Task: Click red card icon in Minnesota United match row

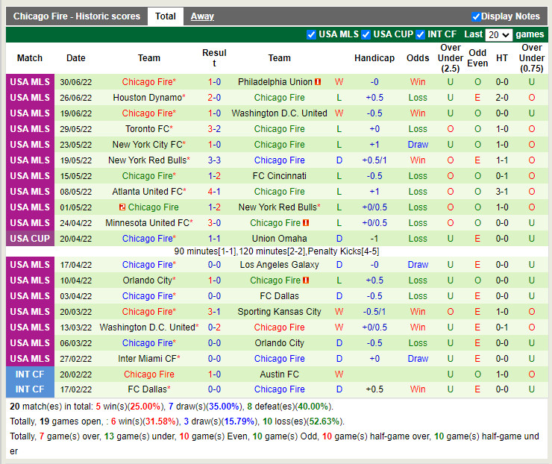Action: 306,223
